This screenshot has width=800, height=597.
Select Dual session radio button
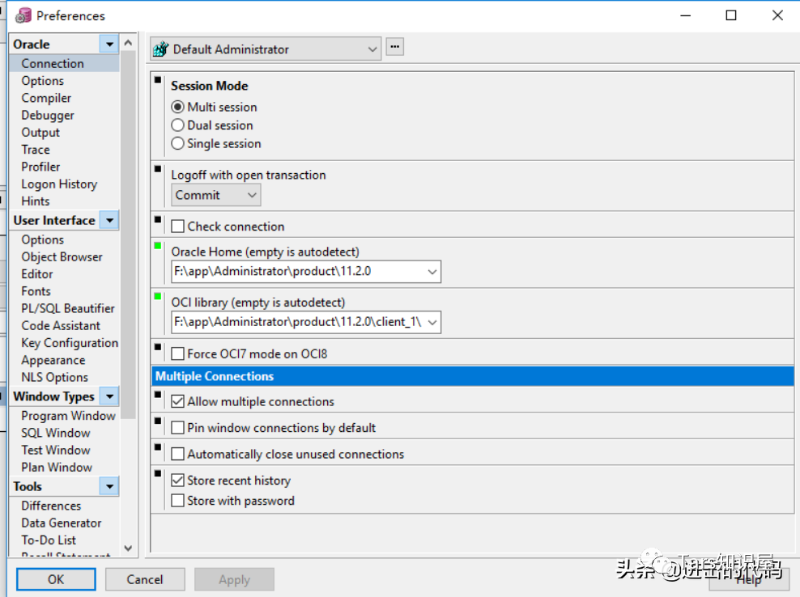tap(177, 125)
